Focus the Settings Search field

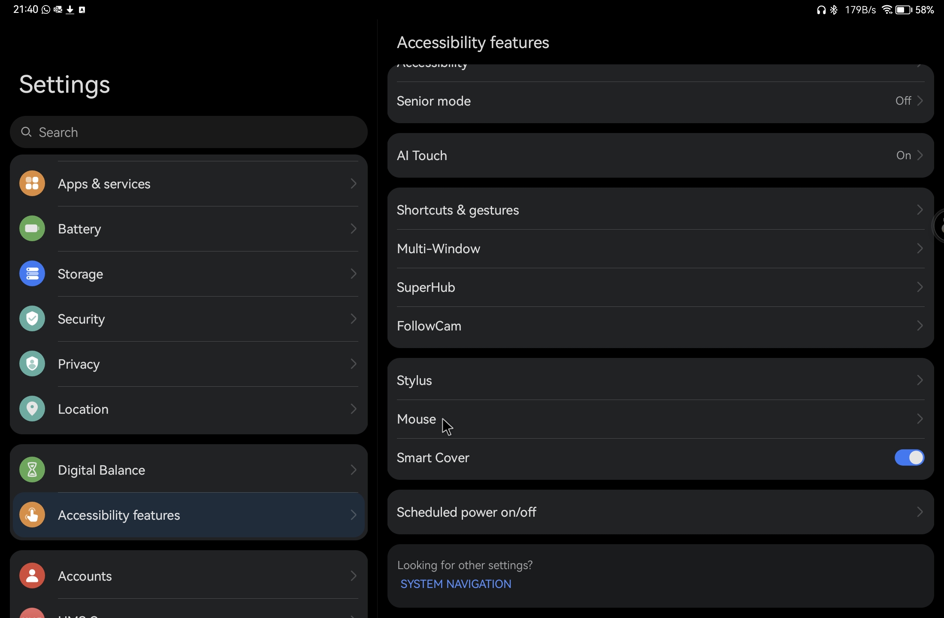point(189,132)
